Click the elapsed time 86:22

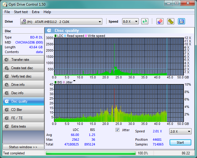point(186,153)
